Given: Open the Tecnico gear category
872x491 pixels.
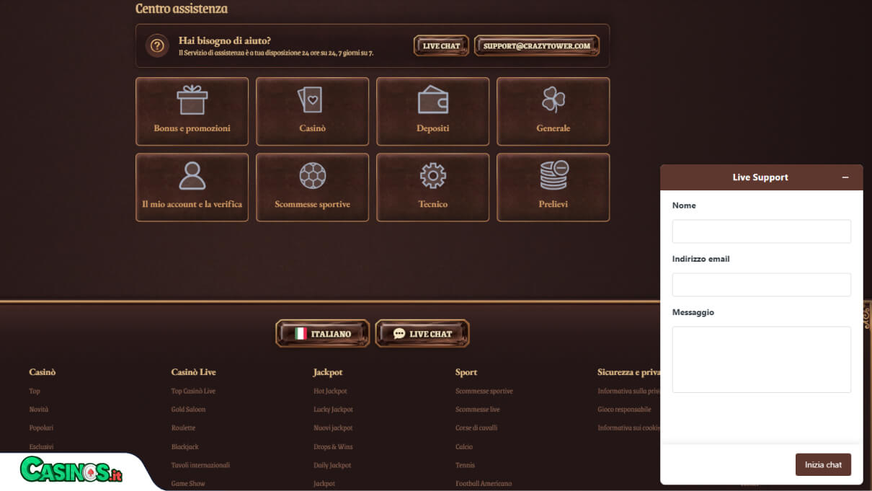Looking at the screenshot, I should tap(432, 187).
